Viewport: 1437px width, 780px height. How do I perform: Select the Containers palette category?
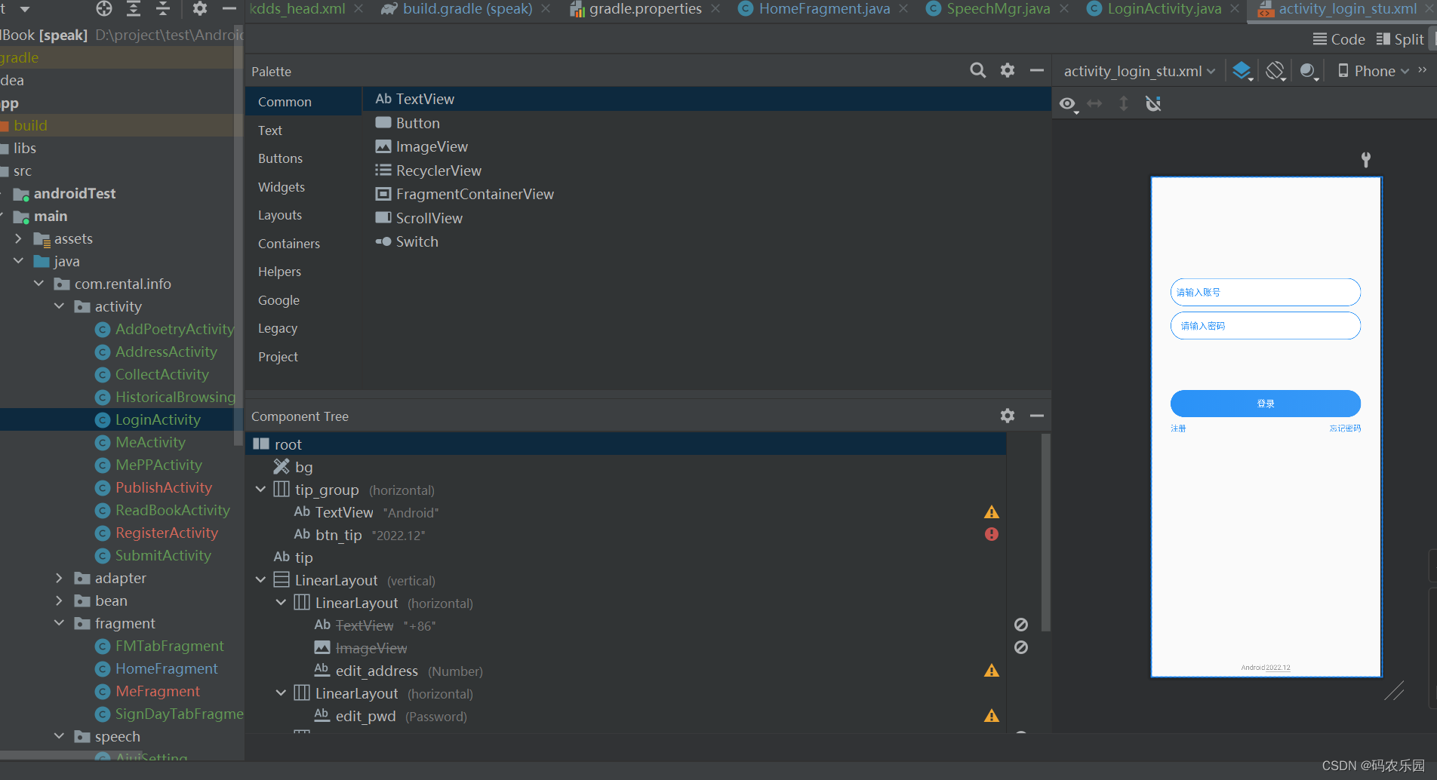pos(289,244)
